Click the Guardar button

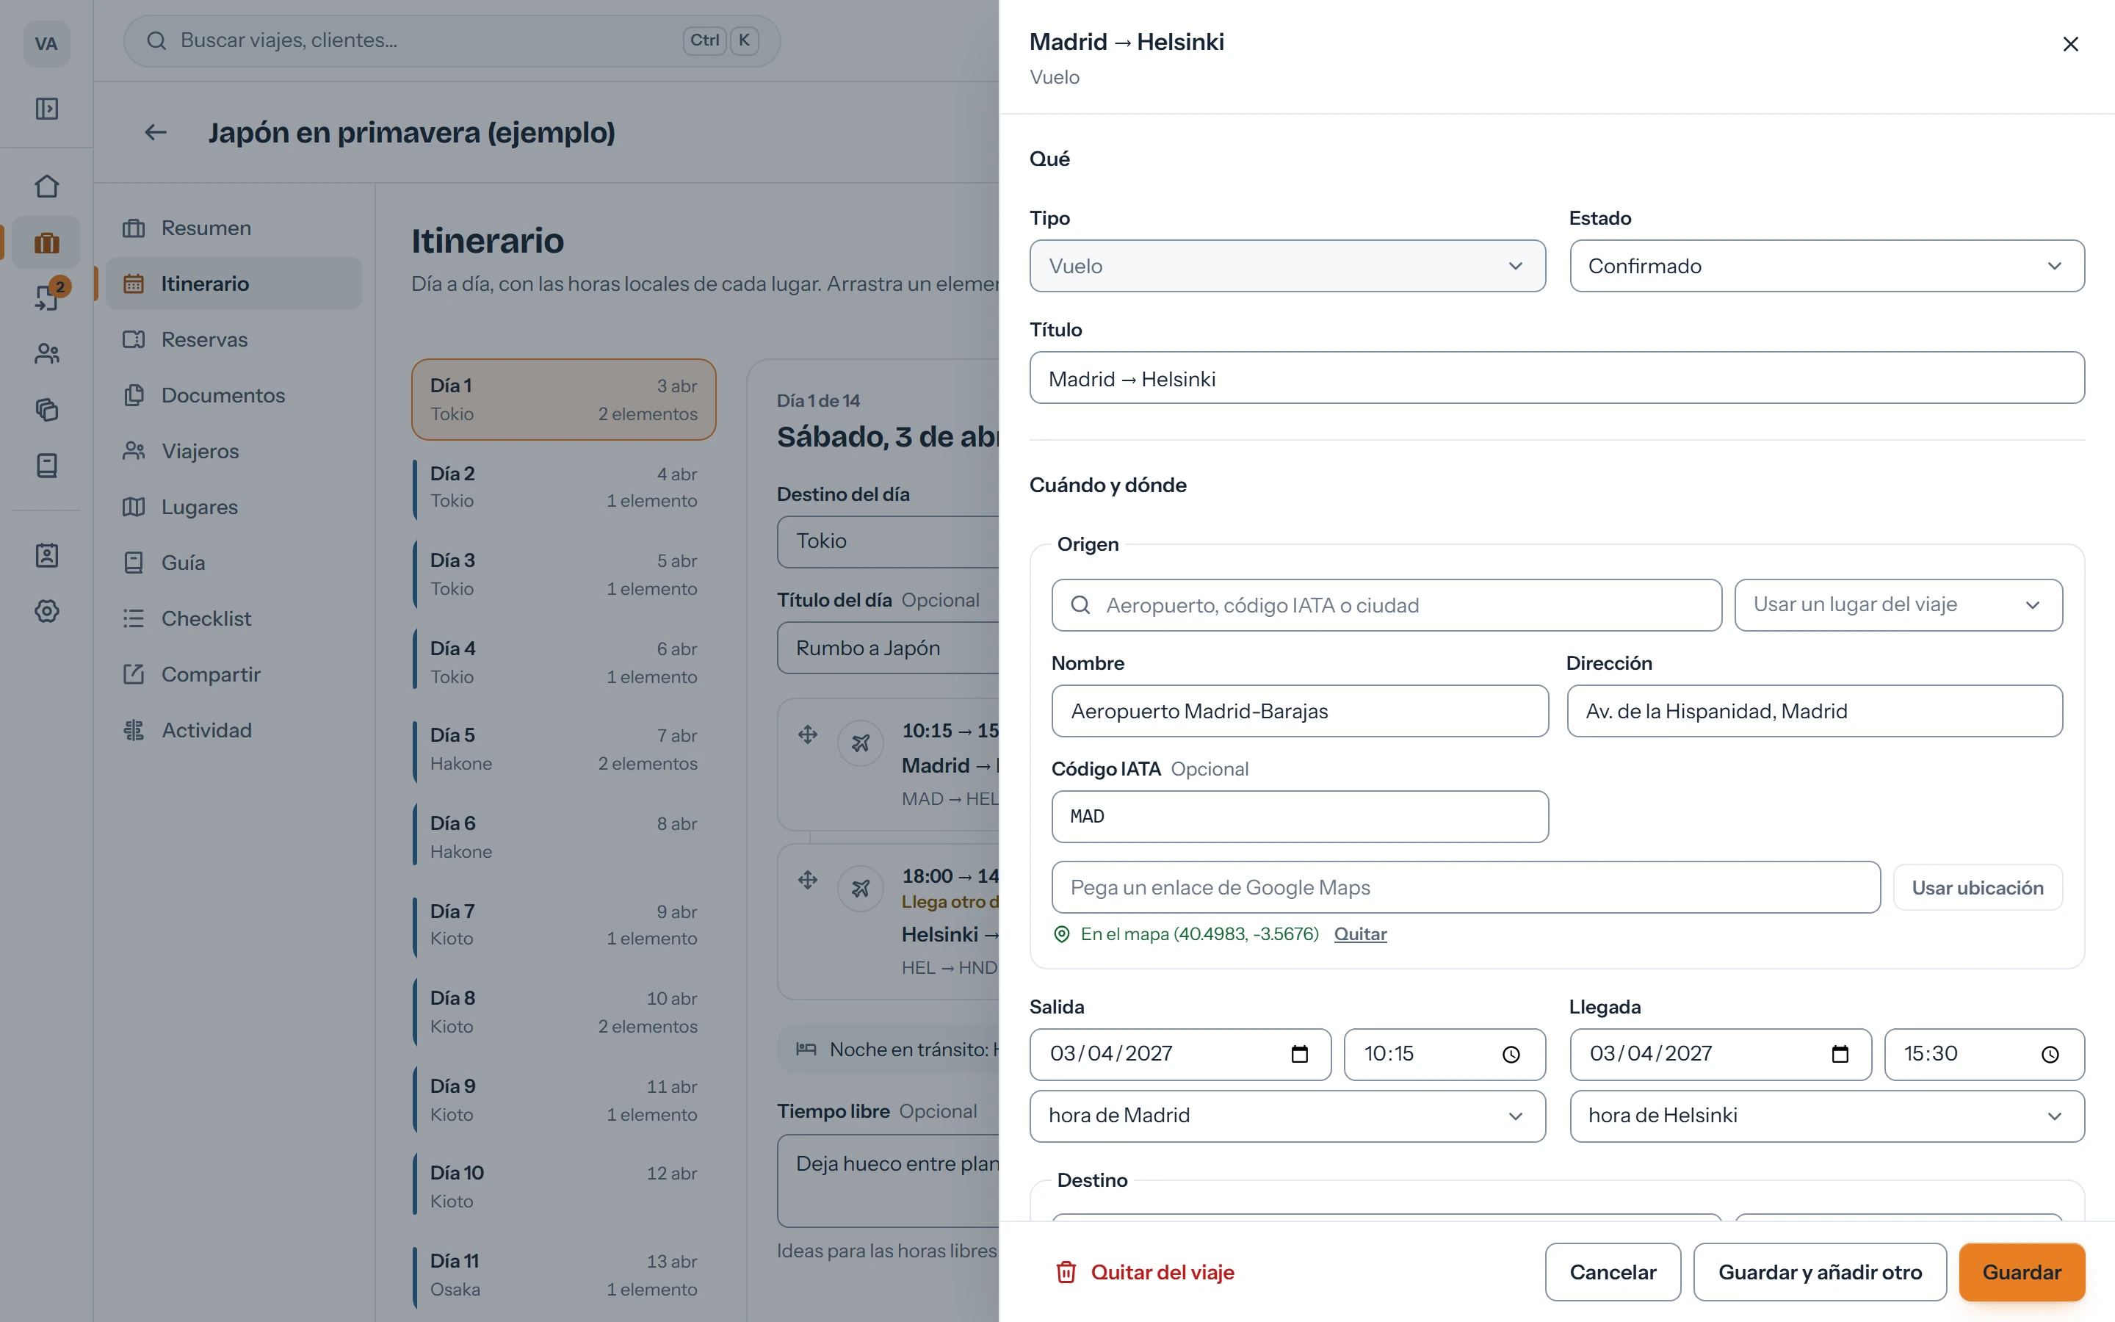pos(2022,1272)
